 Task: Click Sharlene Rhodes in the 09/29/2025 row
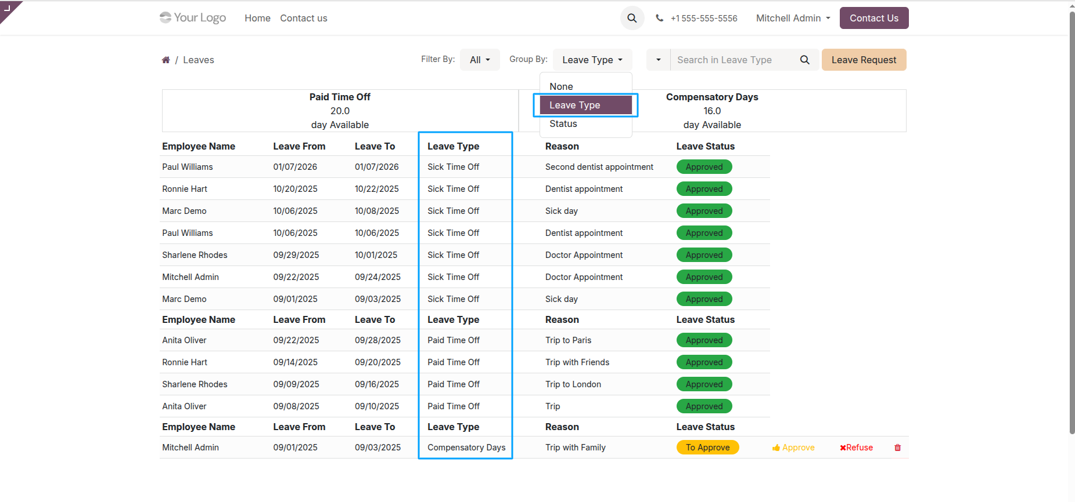click(x=195, y=255)
